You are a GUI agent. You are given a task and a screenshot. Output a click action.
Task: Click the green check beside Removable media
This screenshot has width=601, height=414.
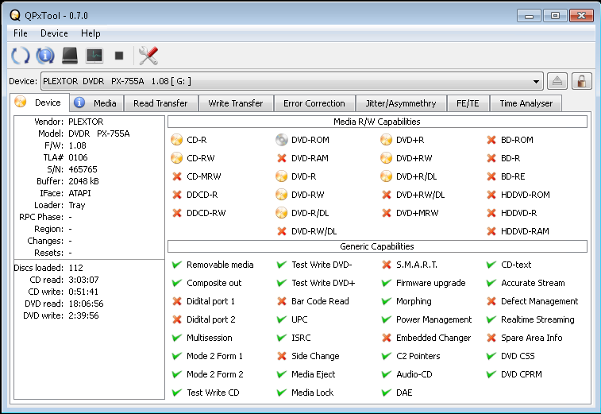coord(177,265)
